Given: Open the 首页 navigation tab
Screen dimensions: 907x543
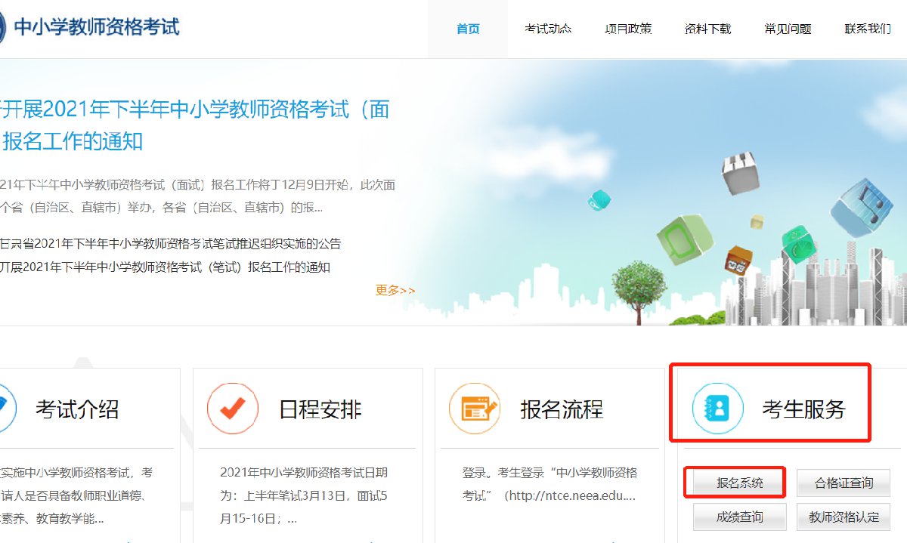Looking at the screenshot, I should point(468,29).
